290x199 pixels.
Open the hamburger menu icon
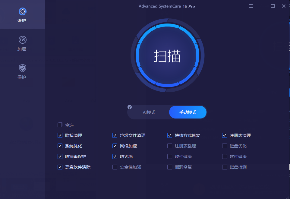[251, 6]
